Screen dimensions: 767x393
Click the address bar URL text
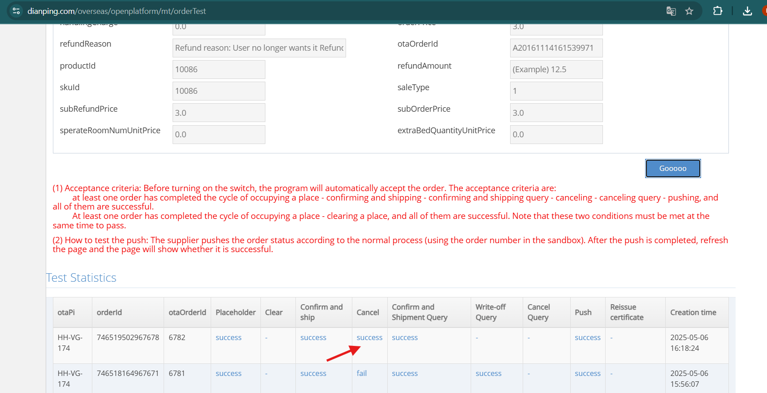pyautogui.click(x=117, y=11)
